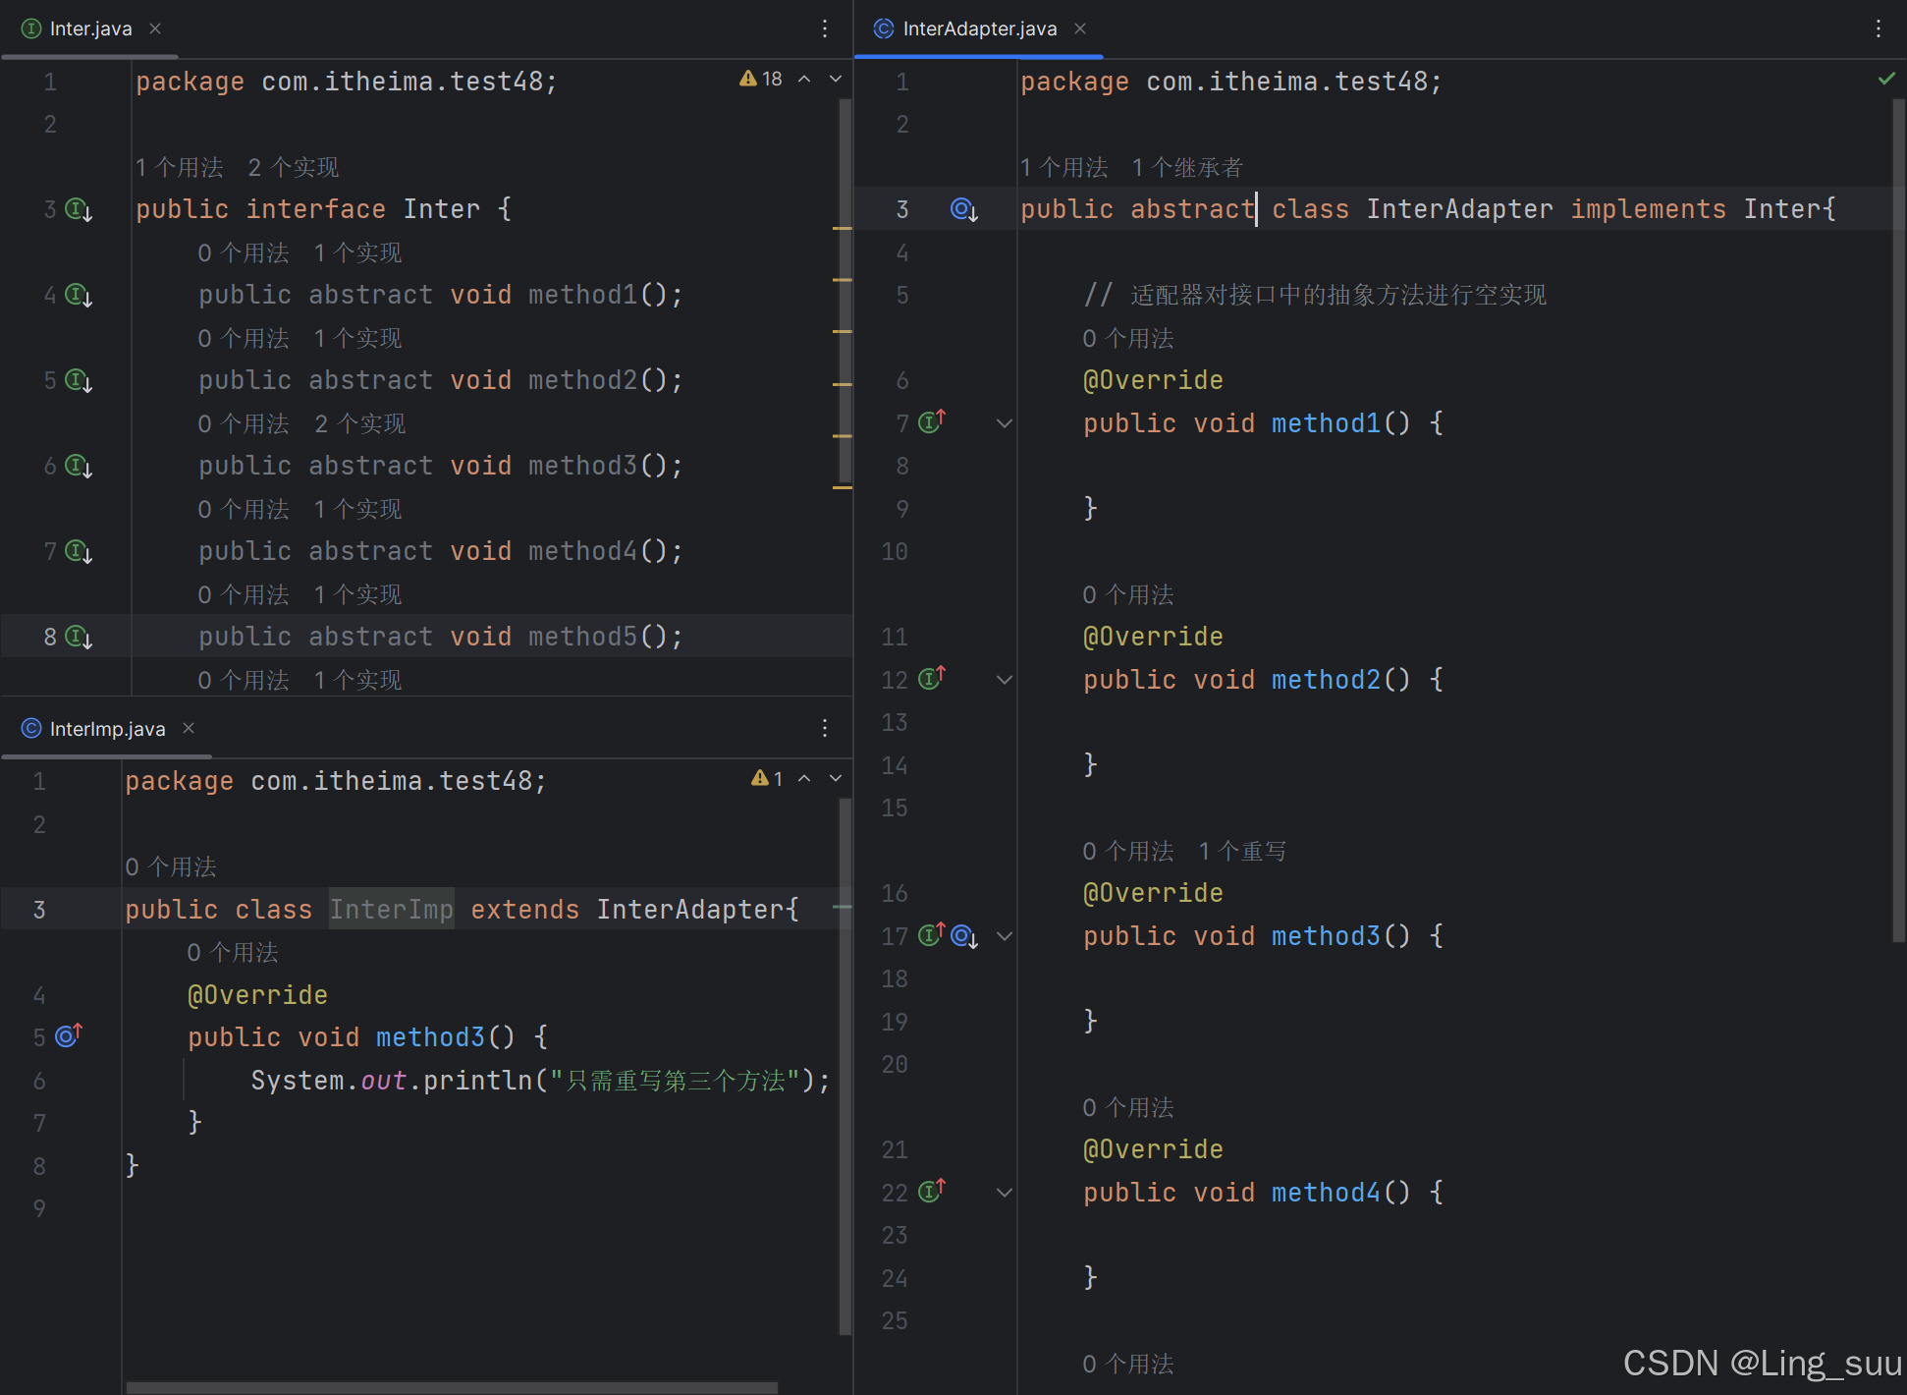Click overrides icon beside InterImp method3
The image size is (1907, 1395).
coord(68,1036)
